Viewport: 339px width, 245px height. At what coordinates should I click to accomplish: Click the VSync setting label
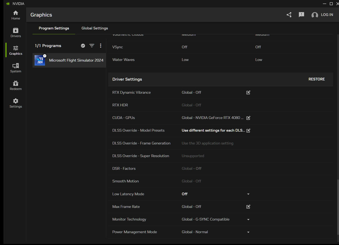click(x=117, y=47)
